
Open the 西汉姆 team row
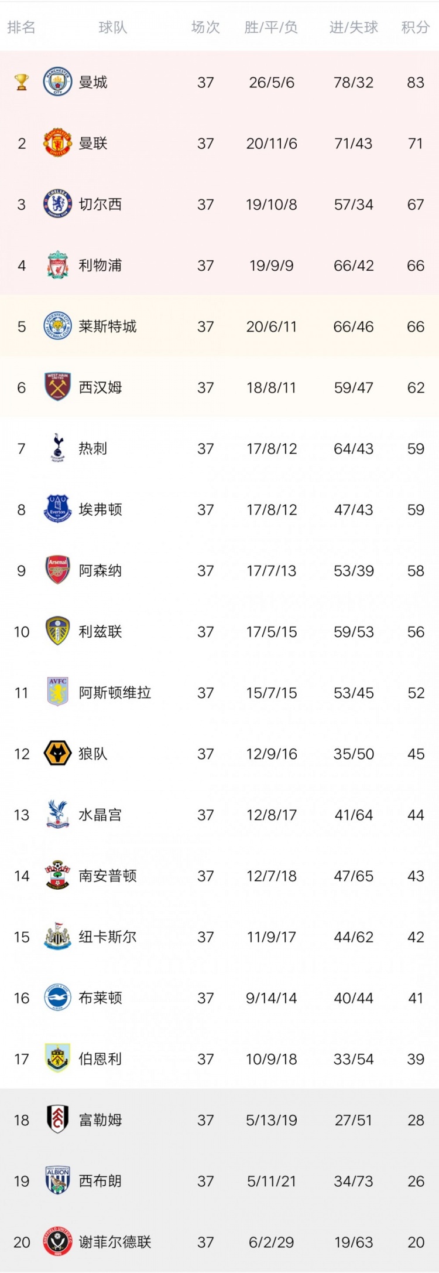coord(220,387)
